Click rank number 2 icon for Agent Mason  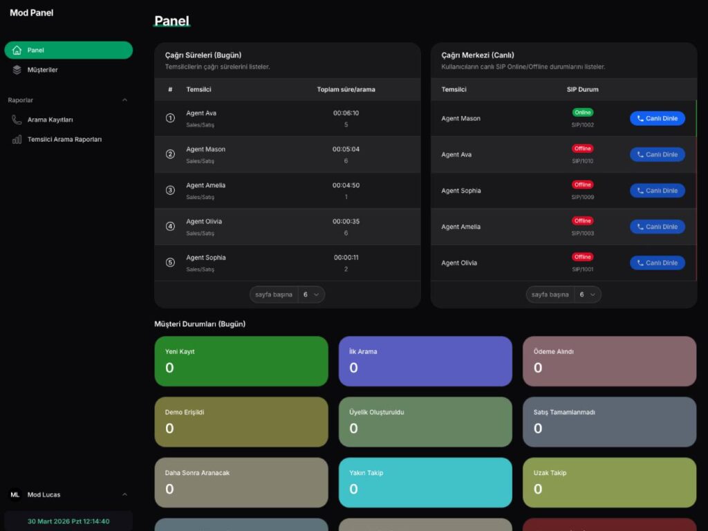click(x=170, y=154)
